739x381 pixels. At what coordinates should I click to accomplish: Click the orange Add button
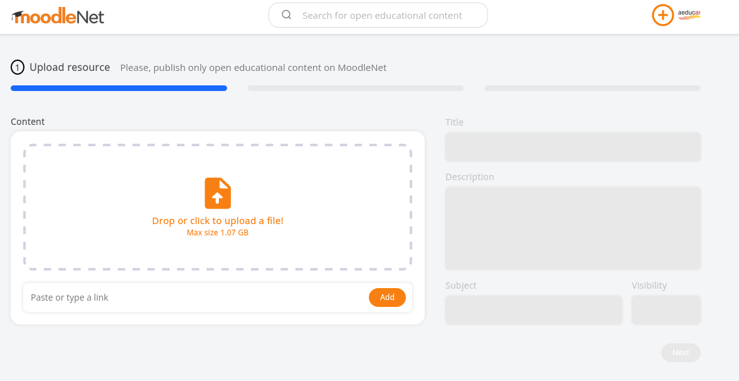(x=387, y=298)
